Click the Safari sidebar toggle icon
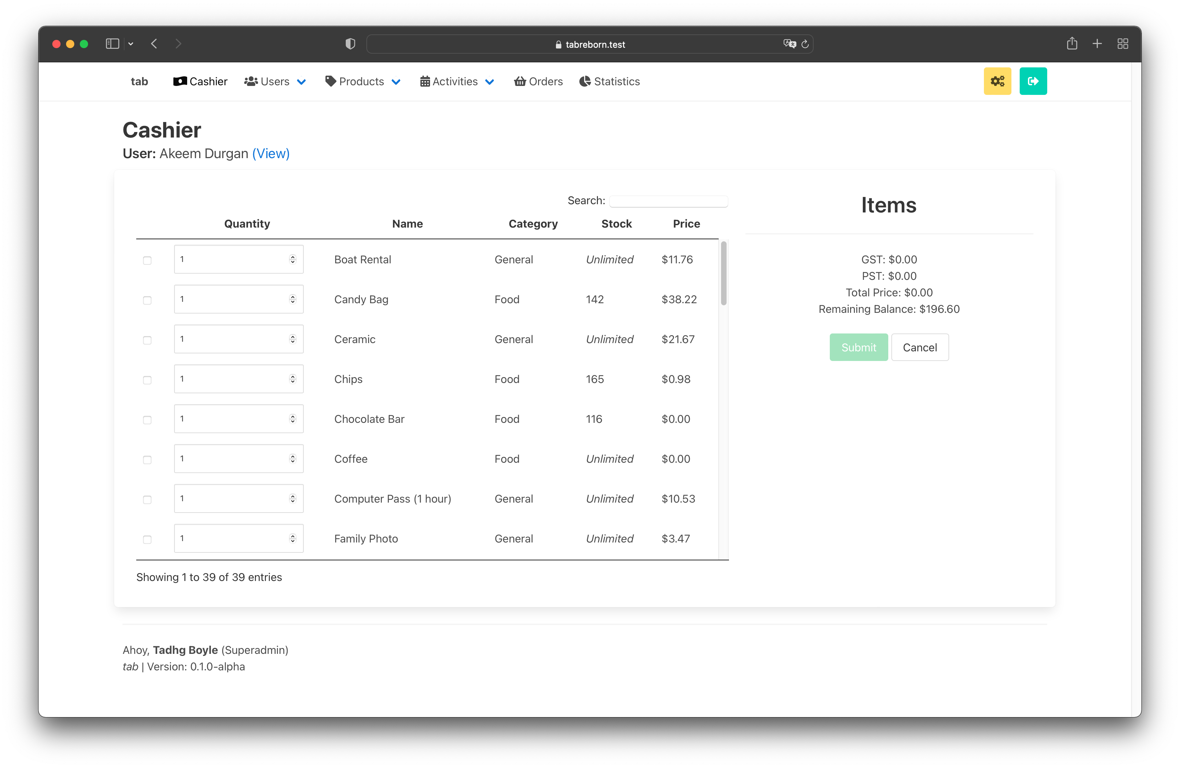Screen dimensions: 1180x768 click(x=112, y=44)
